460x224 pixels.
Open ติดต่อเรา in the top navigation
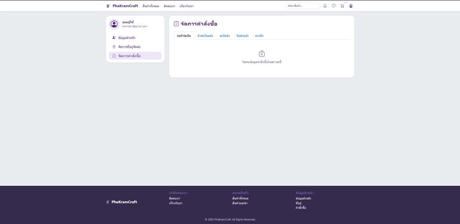169,6
